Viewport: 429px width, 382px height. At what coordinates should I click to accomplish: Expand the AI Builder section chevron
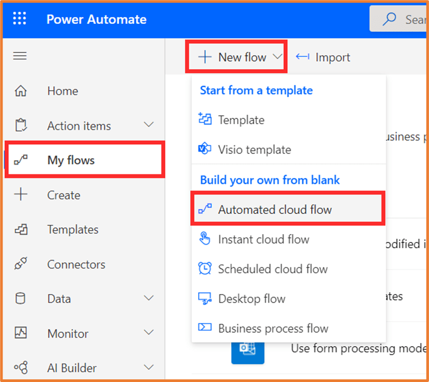(149, 368)
